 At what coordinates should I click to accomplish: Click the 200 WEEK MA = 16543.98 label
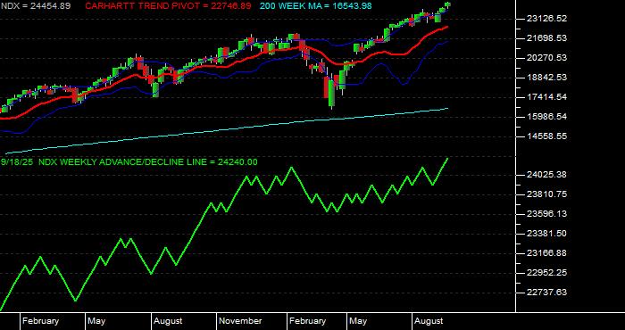tap(316, 6)
